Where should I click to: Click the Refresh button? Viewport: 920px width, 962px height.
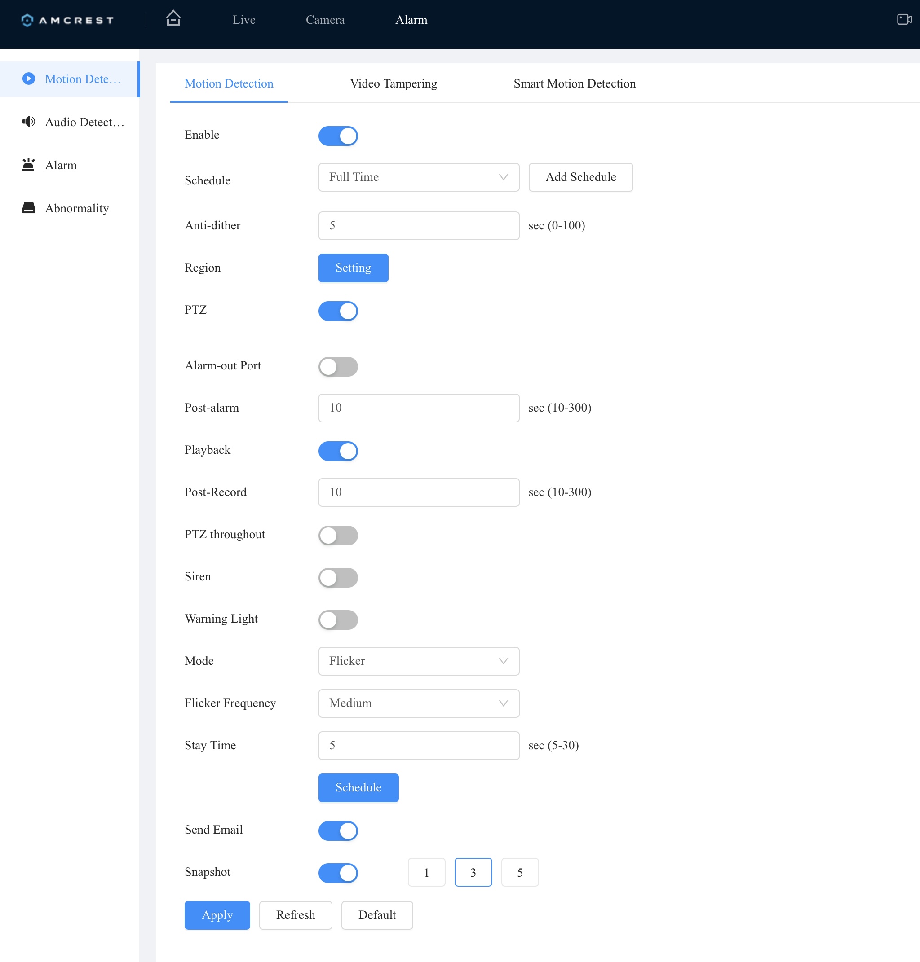coord(296,915)
